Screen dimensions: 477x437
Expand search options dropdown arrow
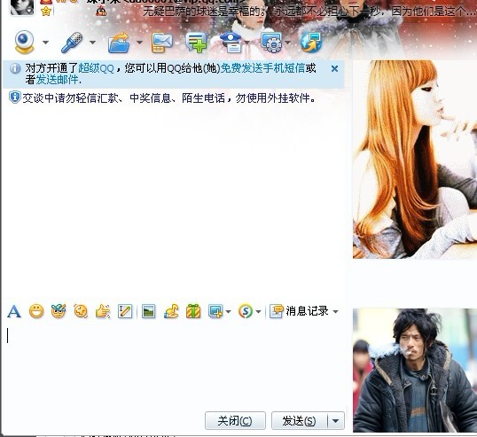(x=258, y=312)
